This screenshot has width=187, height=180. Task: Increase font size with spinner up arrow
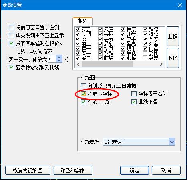pyautogui.click(x=59, y=57)
